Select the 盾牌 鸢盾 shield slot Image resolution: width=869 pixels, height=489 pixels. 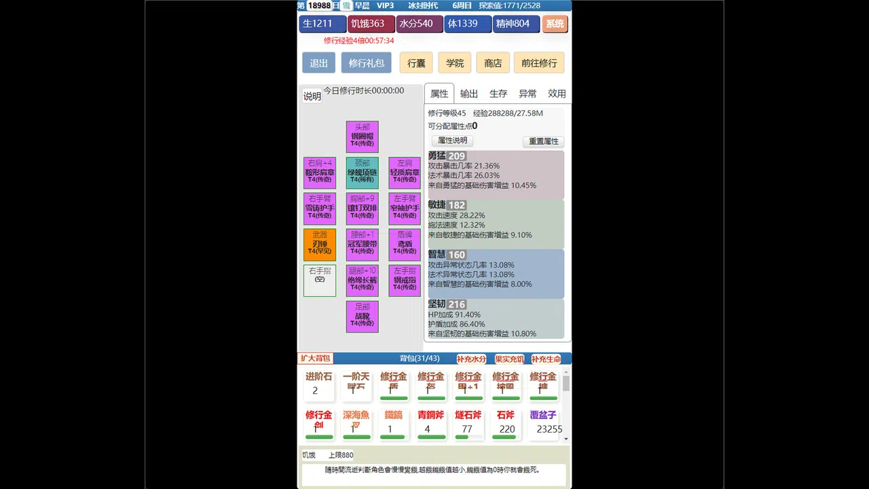click(x=405, y=244)
